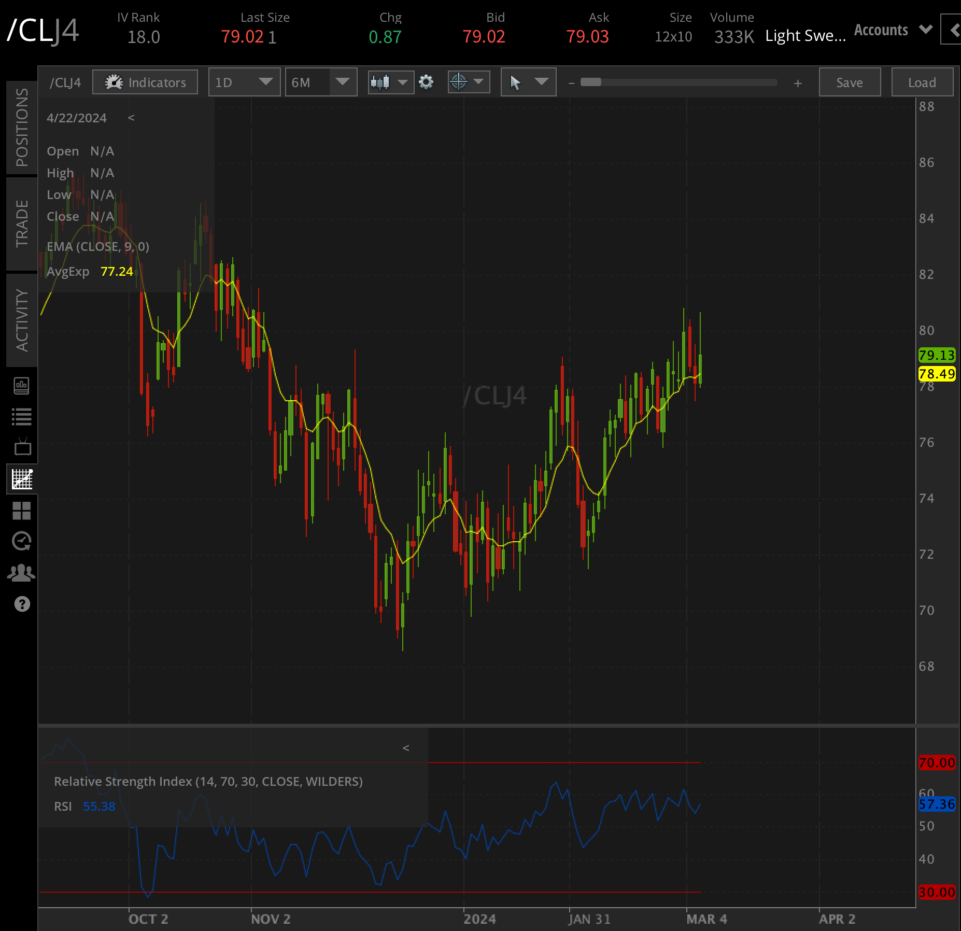Open the crosshair mode dropdown

coord(469,82)
